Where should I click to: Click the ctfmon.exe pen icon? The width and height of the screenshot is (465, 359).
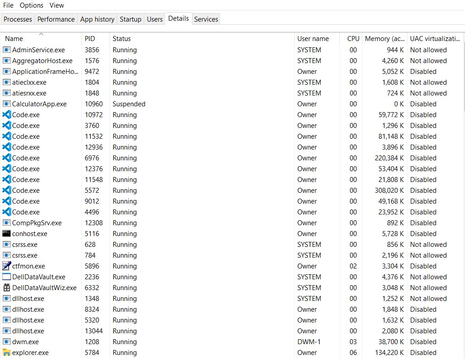click(6, 266)
